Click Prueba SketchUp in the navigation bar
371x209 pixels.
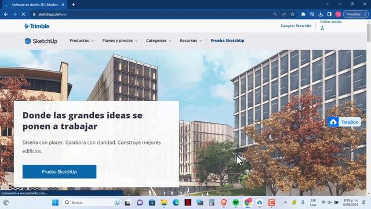(227, 41)
